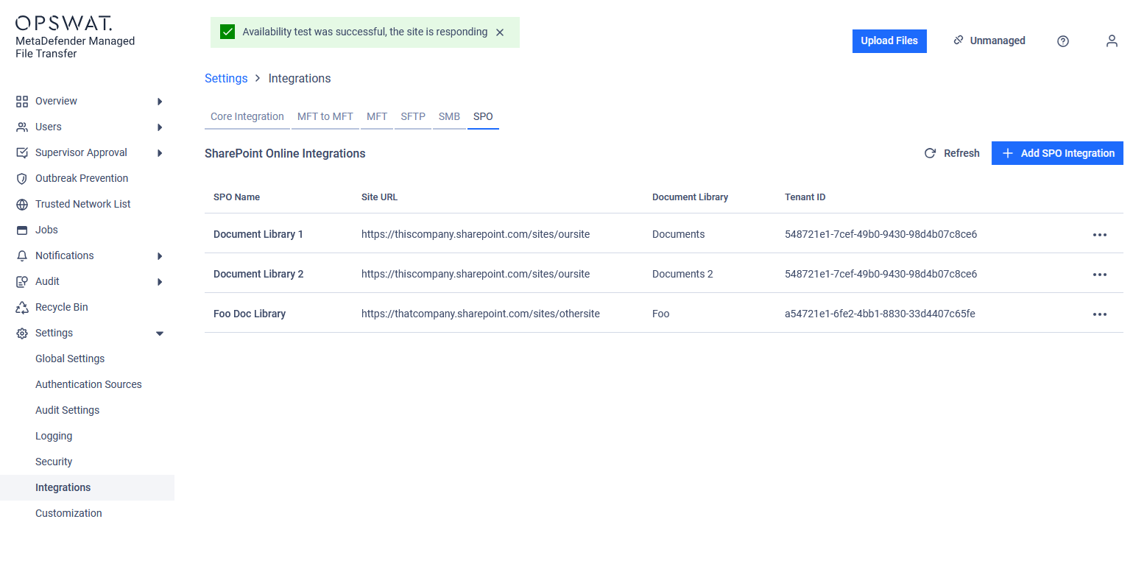Viewport: 1144px width, 586px height.
Task: Click the Upload Files button
Action: [x=889, y=41]
